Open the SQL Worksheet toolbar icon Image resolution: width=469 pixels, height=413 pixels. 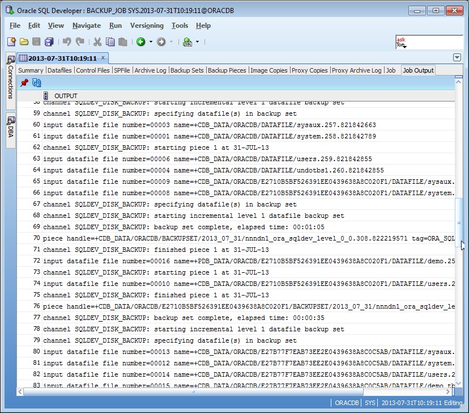pos(187,41)
